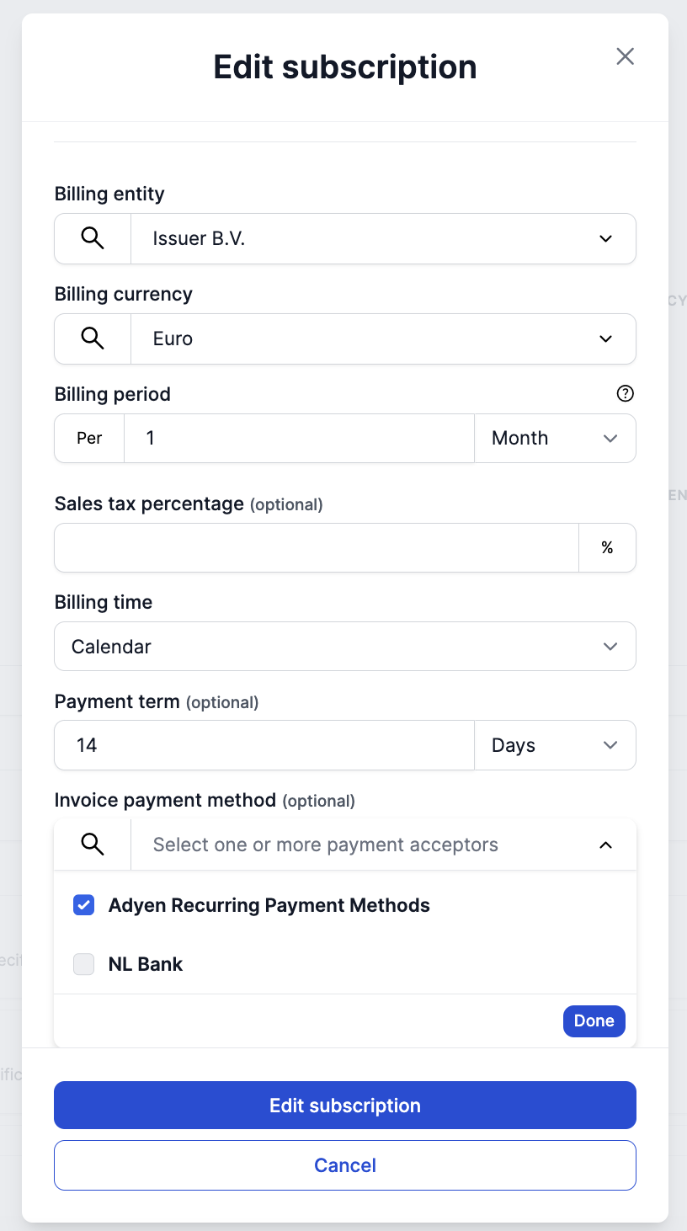Click the payment term value field
The width and height of the screenshot is (687, 1231).
pyautogui.click(x=264, y=746)
